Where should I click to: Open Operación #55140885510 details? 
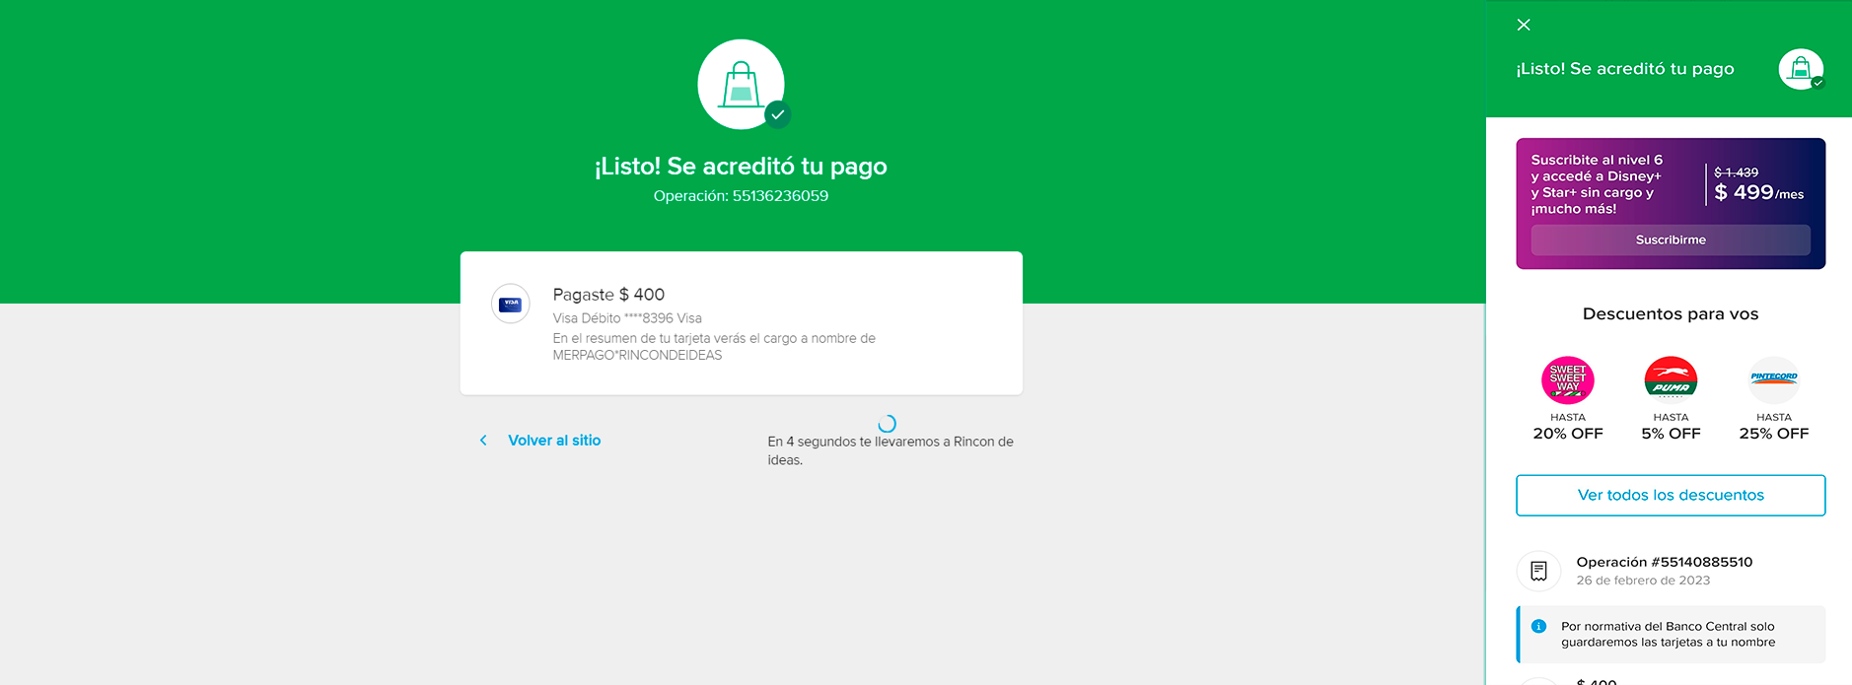(x=1664, y=562)
